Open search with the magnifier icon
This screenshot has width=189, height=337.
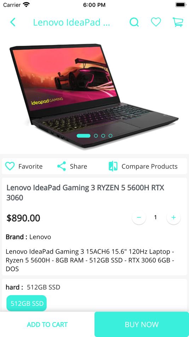pyautogui.click(x=134, y=22)
